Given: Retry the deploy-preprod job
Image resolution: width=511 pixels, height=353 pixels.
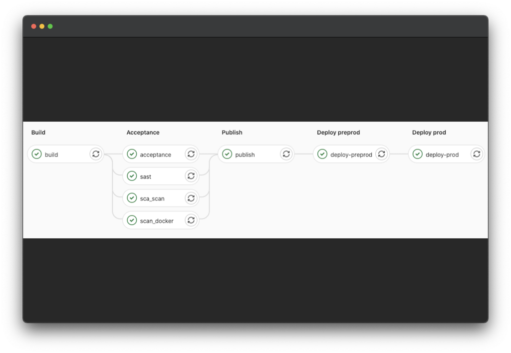Looking at the screenshot, I should (381, 154).
